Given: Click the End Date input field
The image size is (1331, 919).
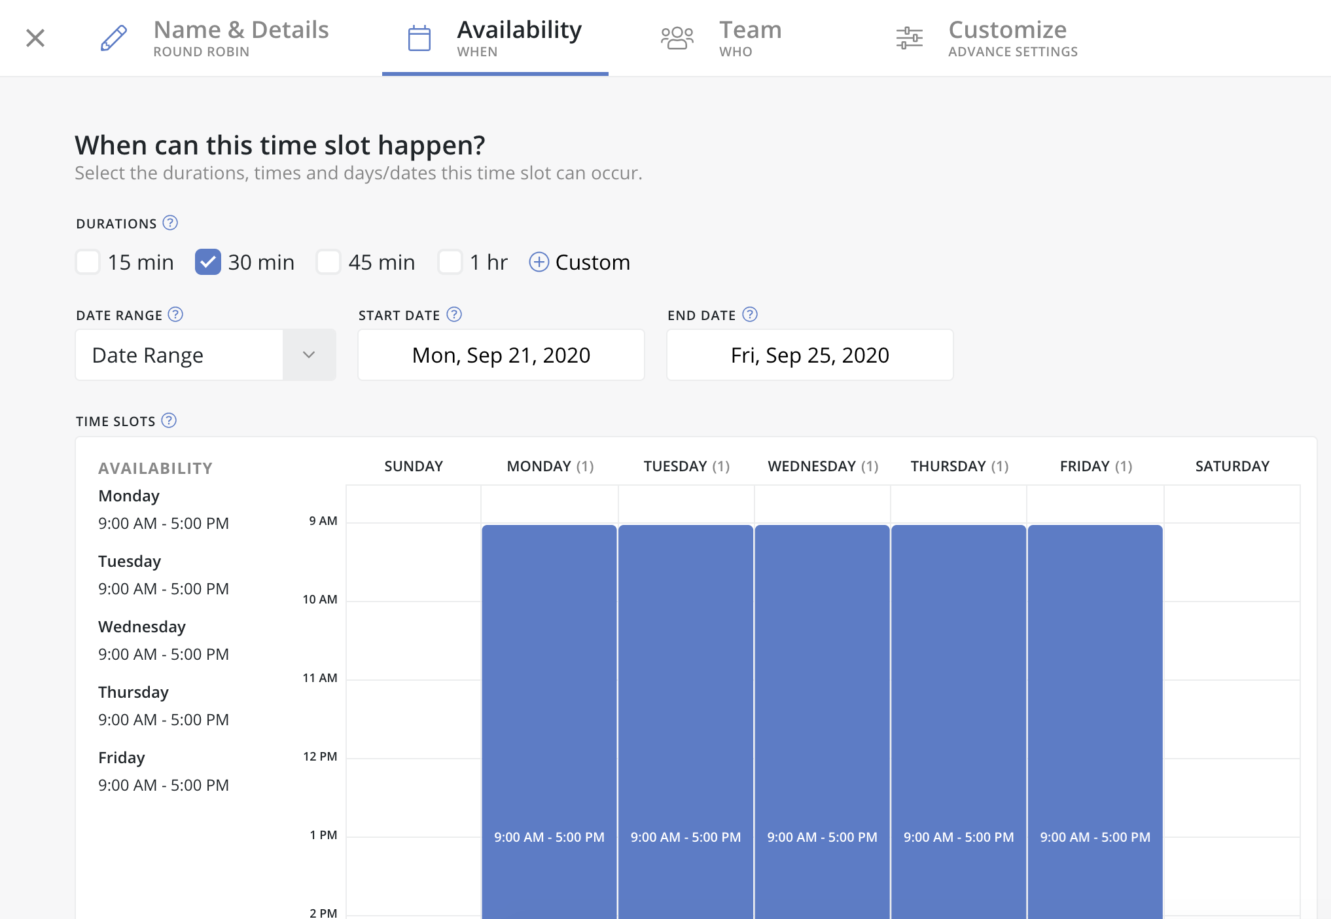Looking at the screenshot, I should tap(809, 354).
